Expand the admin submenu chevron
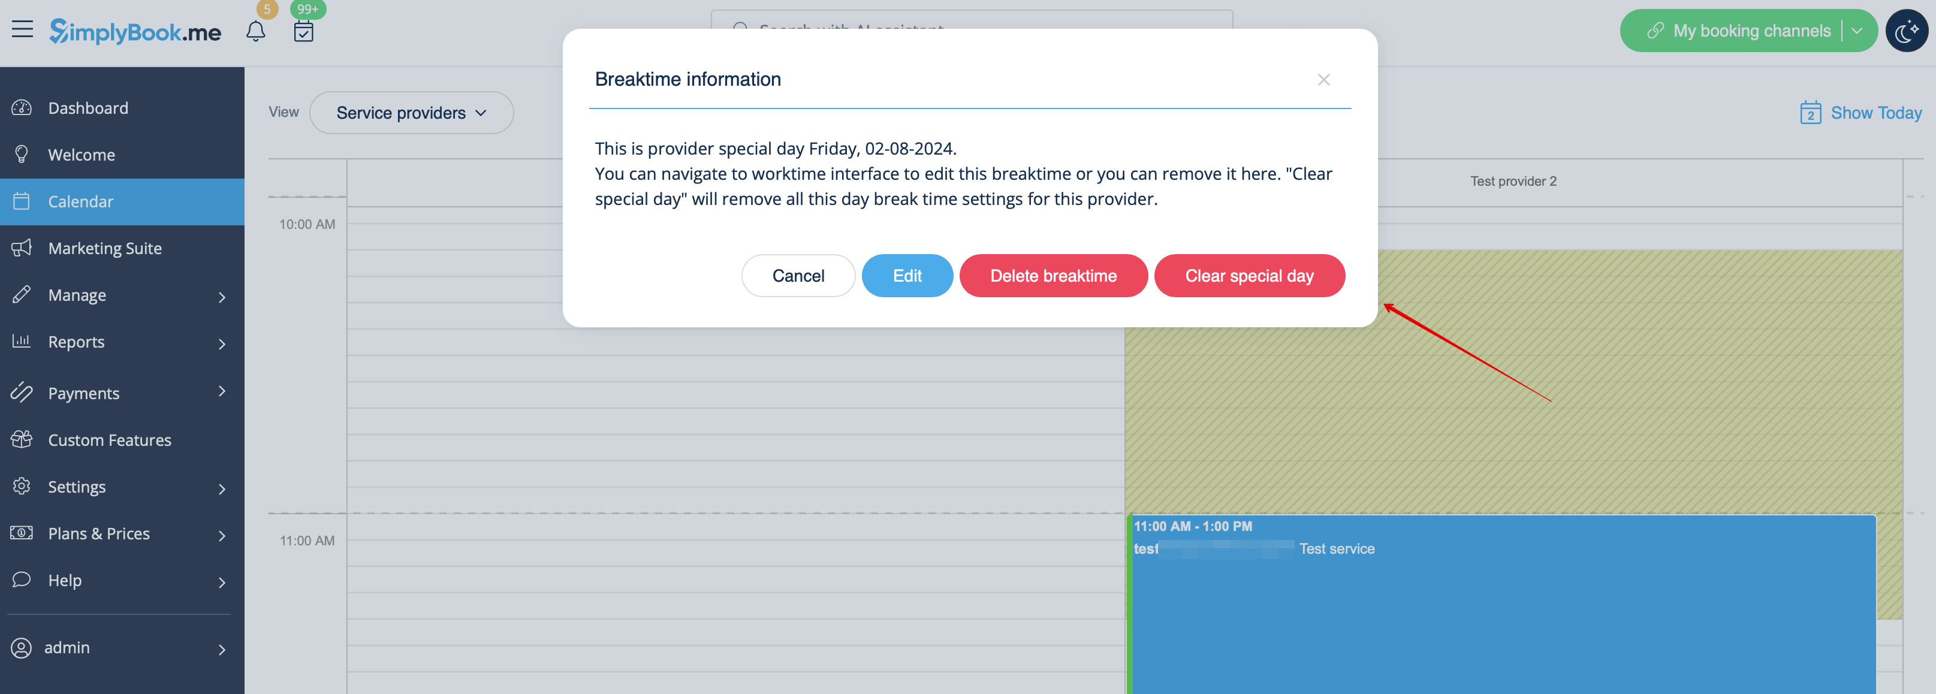 click(x=222, y=649)
